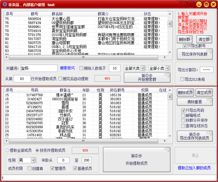Sort group list by 群名称 column header
The image size is (218, 182).
point(57,14)
